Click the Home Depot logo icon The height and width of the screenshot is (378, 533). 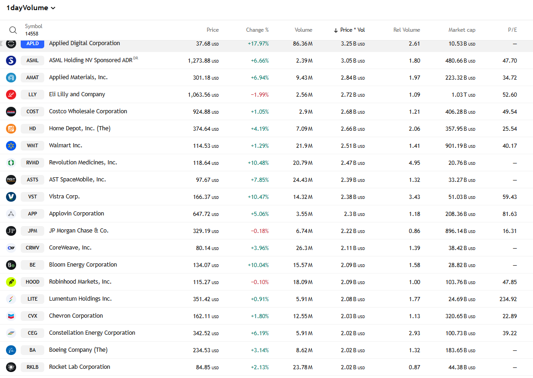pos(11,128)
